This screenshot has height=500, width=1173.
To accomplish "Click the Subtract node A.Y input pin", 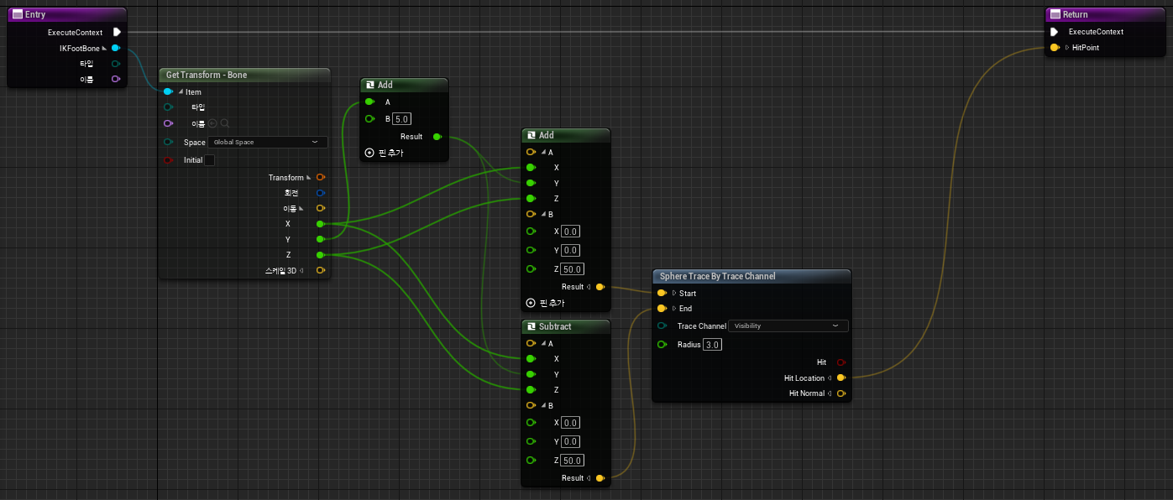I will point(530,374).
